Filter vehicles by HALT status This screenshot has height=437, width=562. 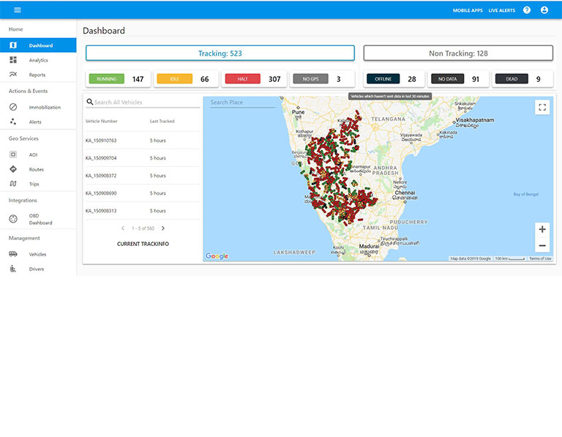(x=242, y=79)
